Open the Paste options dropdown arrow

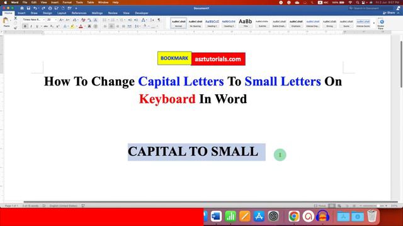[x=11, y=21]
